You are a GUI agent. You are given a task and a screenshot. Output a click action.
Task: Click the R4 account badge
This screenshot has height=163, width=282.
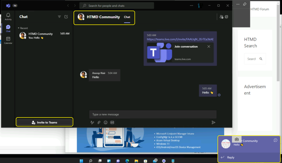[x=15, y=6]
